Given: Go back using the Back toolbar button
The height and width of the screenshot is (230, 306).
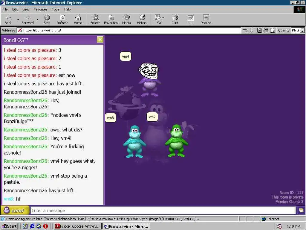Looking at the screenshot, I should pyautogui.click(x=8, y=19).
